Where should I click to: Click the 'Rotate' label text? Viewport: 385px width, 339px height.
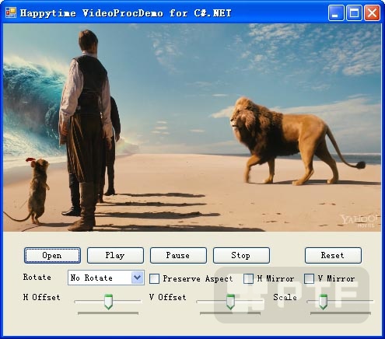pos(37,277)
